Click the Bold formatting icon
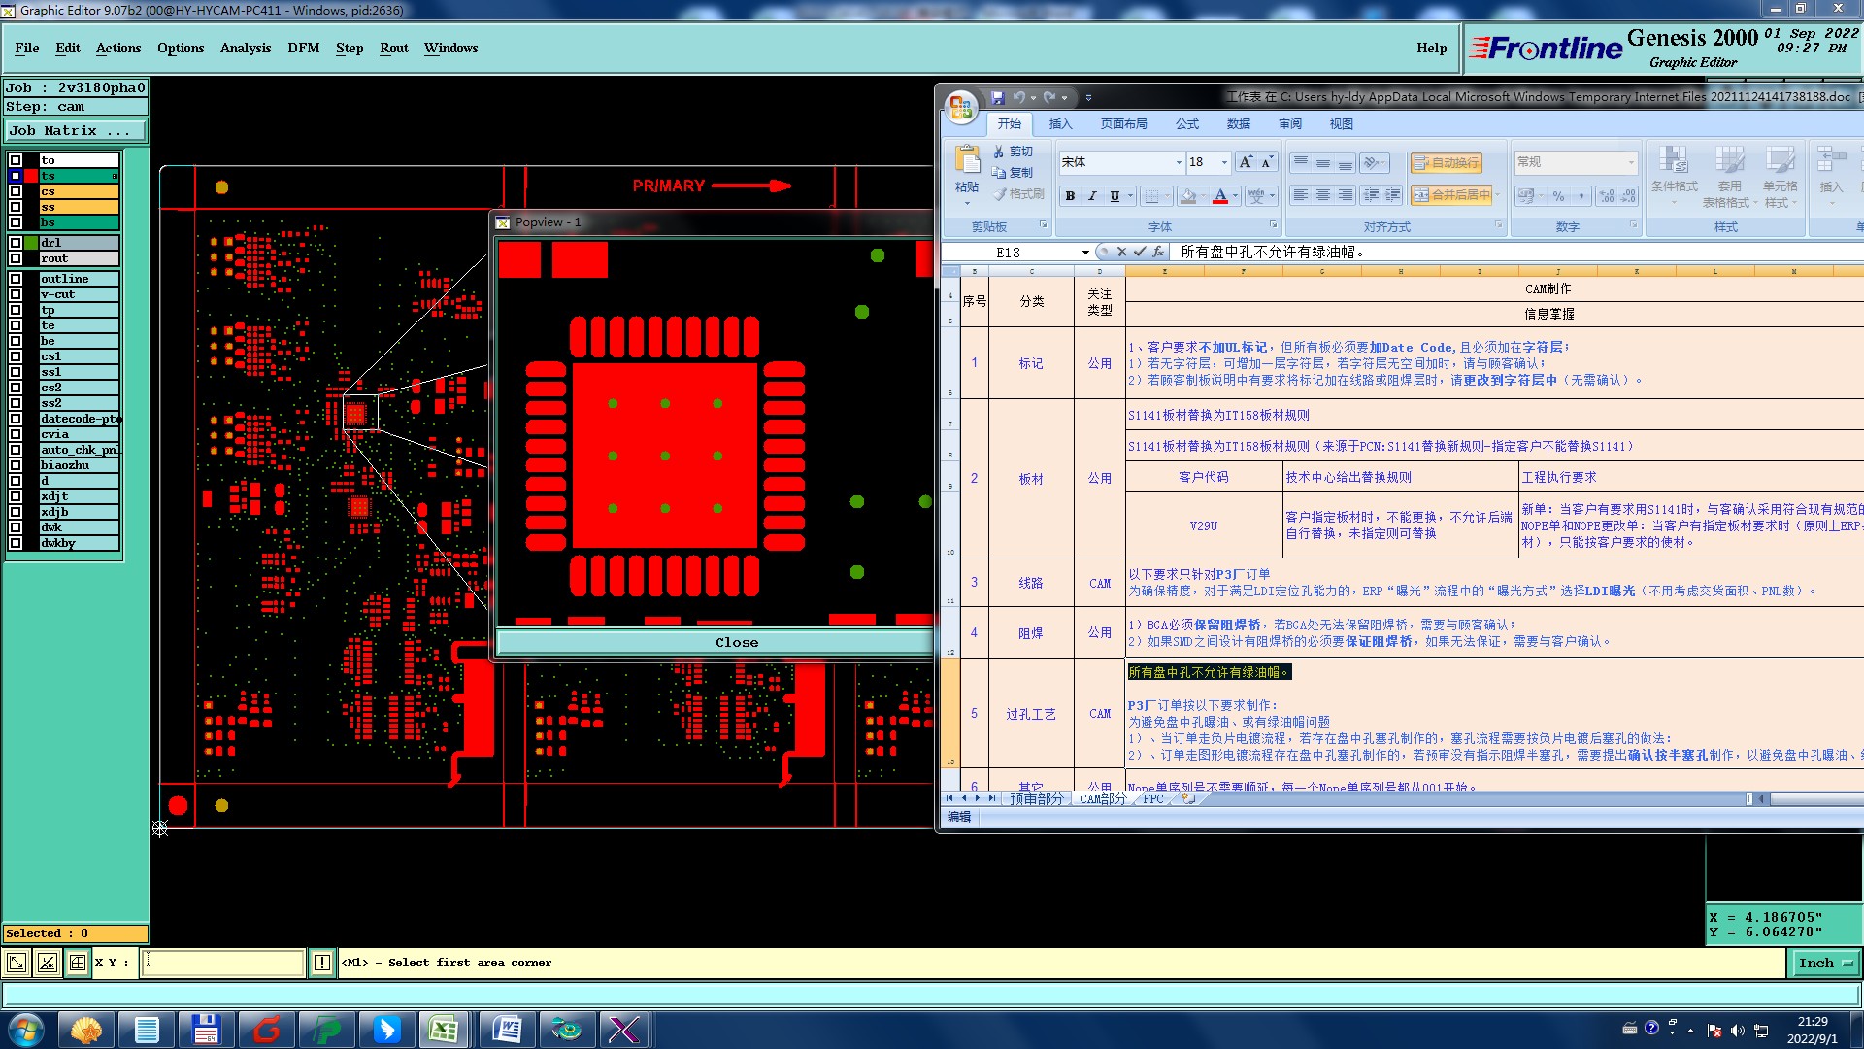This screenshot has height=1049, width=1864. 1070,196
